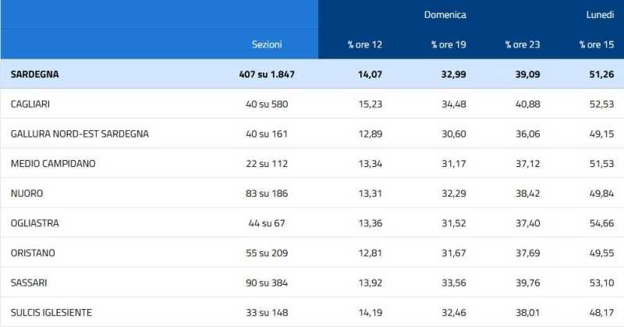Image resolution: width=624 pixels, height=327 pixels.
Task: Select the % ore 15 column header
Action: tap(597, 44)
